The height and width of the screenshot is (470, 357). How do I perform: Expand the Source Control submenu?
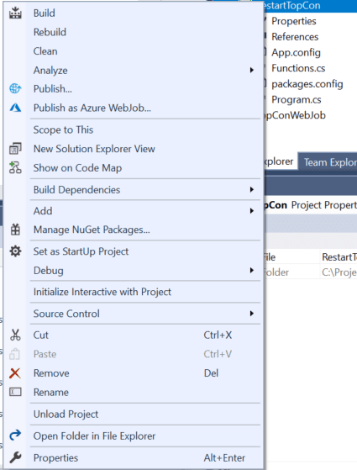click(251, 314)
